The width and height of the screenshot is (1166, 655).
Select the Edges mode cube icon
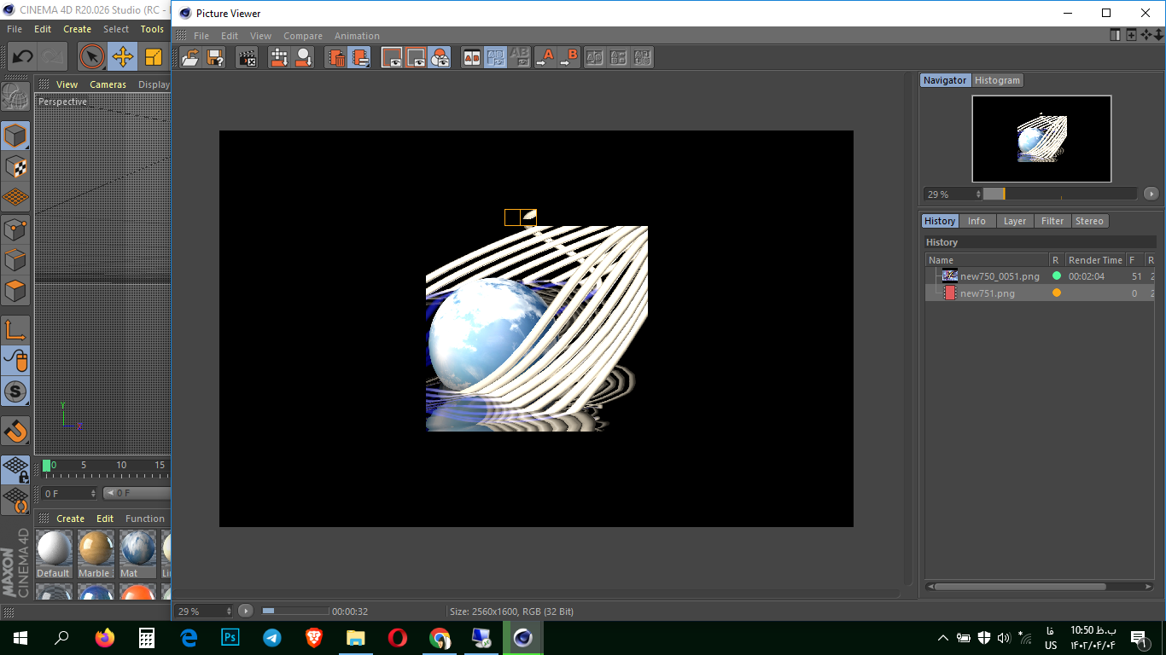[x=15, y=259]
